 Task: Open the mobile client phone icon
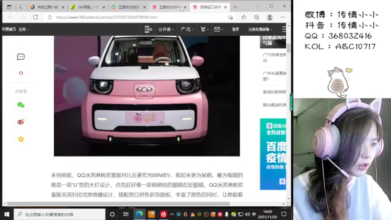point(148,29)
